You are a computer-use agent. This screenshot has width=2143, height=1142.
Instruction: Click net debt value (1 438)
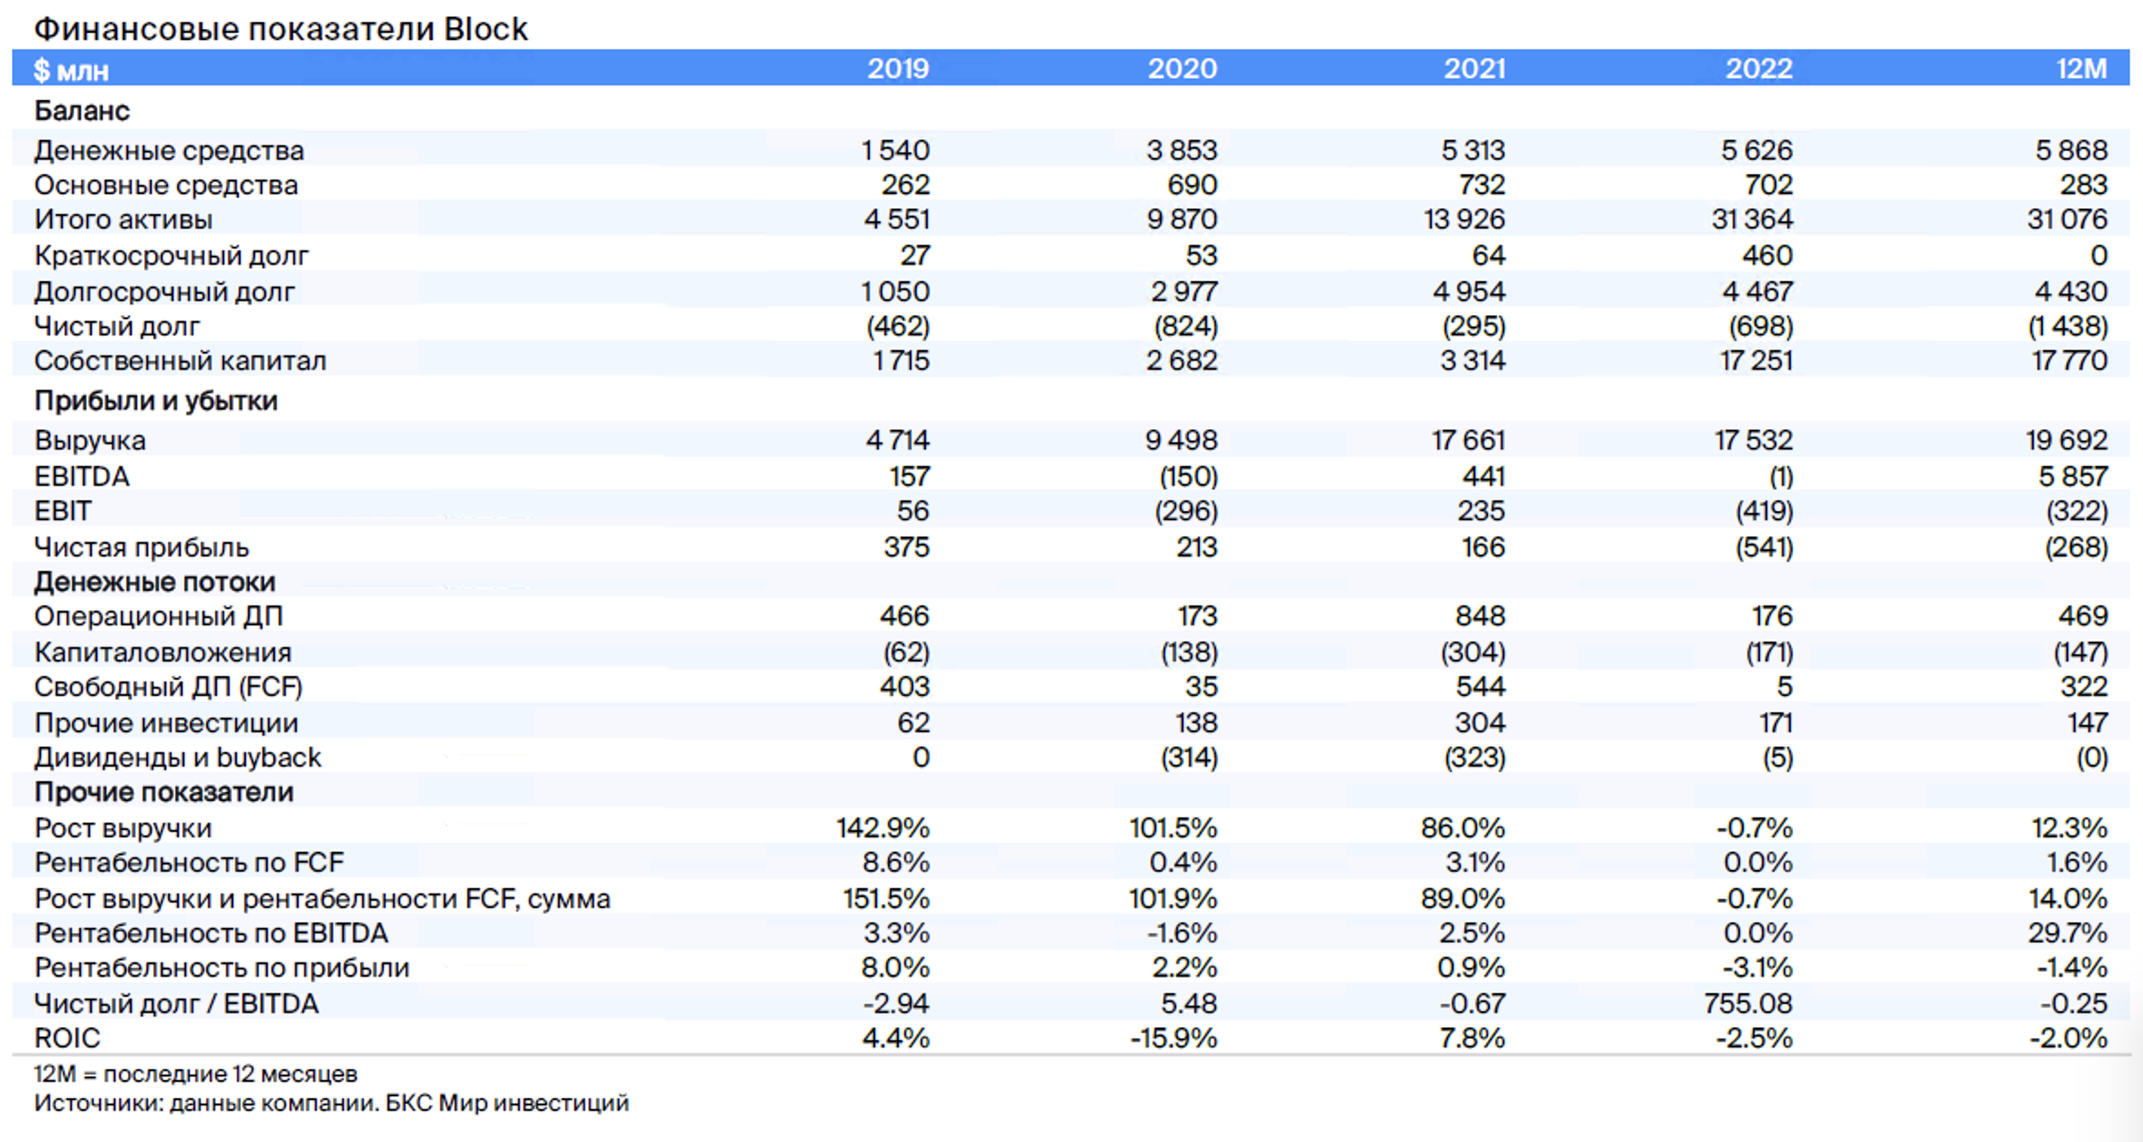click(x=2068, y=326)
